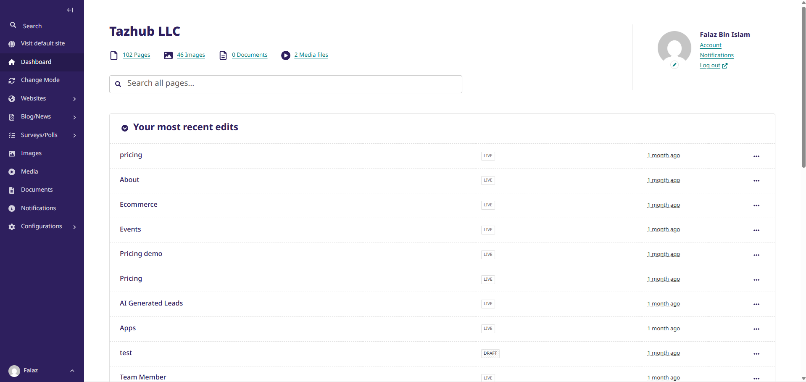
Task: Open the Pricing demo page
Action: click(141, 254)
